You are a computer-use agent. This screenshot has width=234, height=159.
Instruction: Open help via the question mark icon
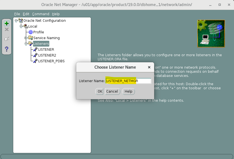click(7, 49)
